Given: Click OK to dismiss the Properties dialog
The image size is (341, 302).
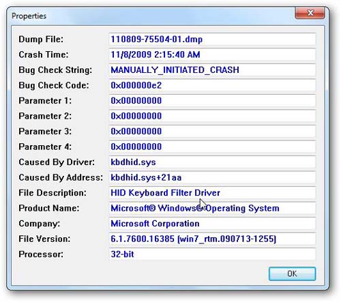Looking at the screenshot, I should tap(292, 273).
